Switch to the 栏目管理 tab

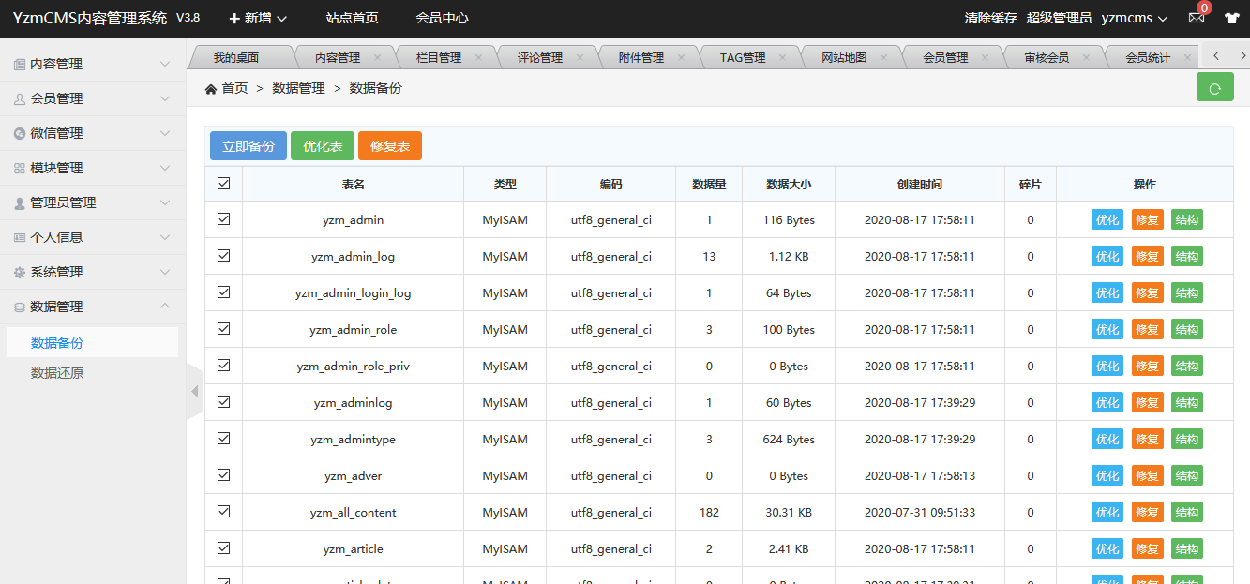coord(439,57)
